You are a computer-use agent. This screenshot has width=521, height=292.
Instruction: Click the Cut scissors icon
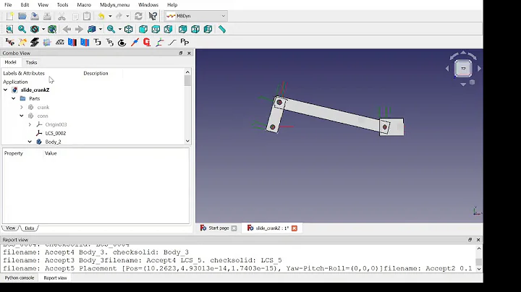pyautogui.click(x=62, y=16)
